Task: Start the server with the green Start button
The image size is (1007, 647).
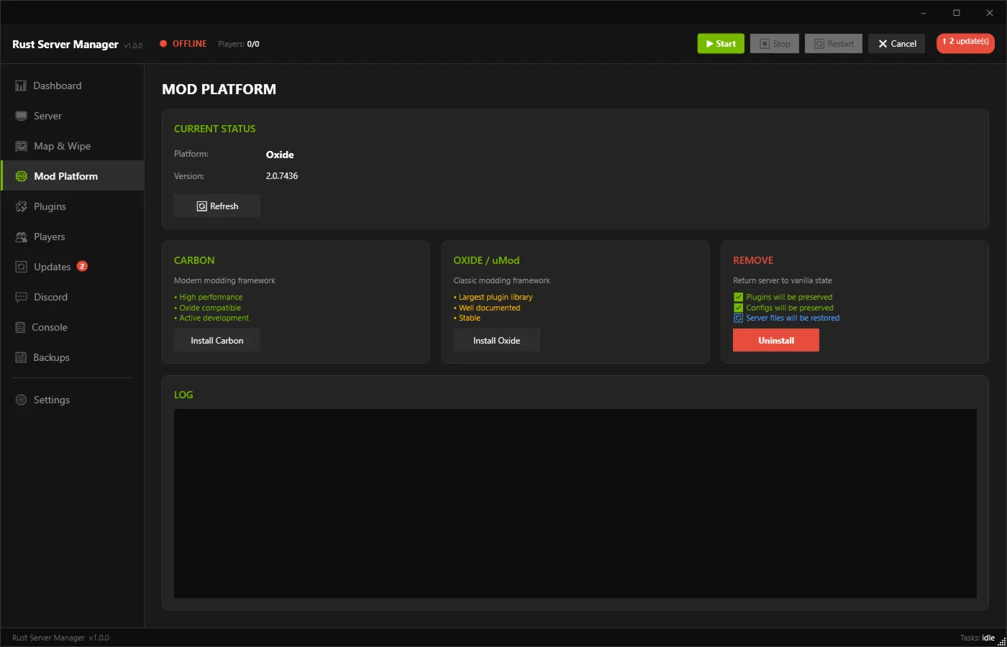Action: (721, 44)
